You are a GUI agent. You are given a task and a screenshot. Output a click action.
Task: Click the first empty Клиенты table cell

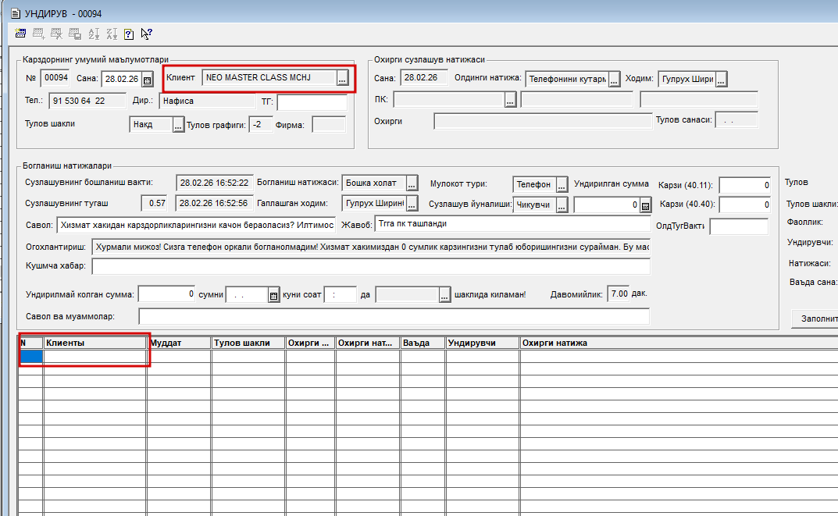pos(94,356)
